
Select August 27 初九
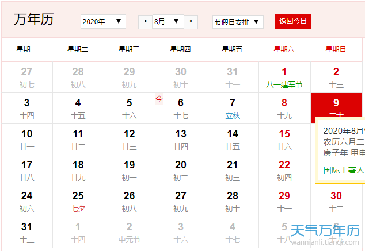click(181, 202)
